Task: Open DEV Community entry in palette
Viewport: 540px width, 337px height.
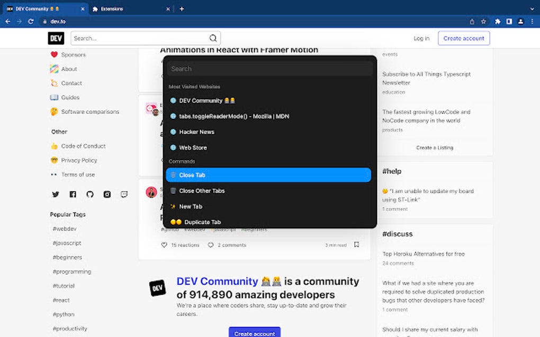Action: pos(268,101)
